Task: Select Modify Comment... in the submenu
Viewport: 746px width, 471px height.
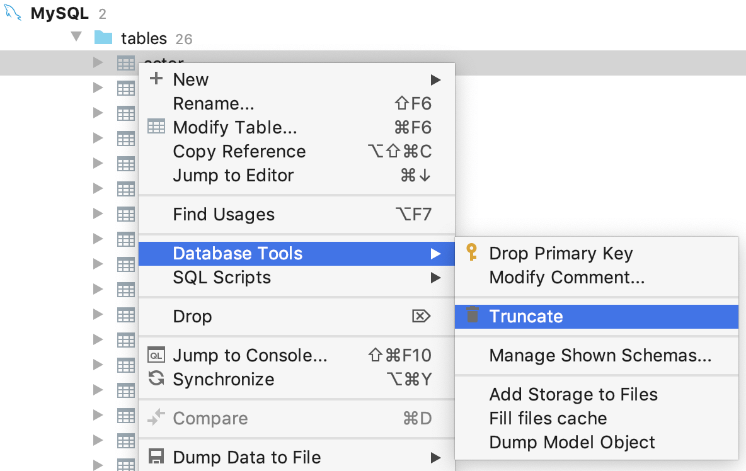Action: [597, 278]
